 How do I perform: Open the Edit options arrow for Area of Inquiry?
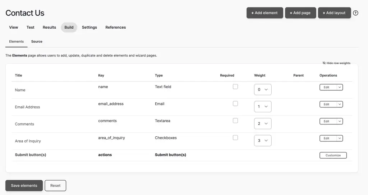point(340,138)
